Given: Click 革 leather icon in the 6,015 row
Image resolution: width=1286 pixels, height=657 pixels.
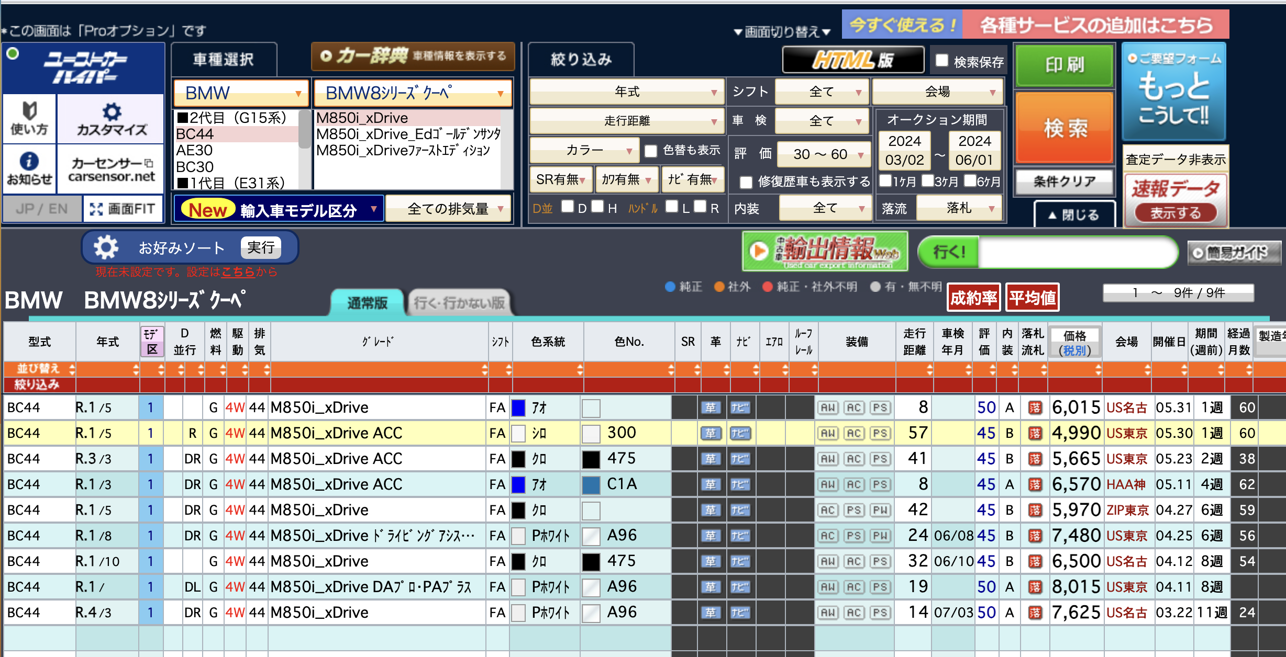Looking at the screenshot, I should pos(711,407).
